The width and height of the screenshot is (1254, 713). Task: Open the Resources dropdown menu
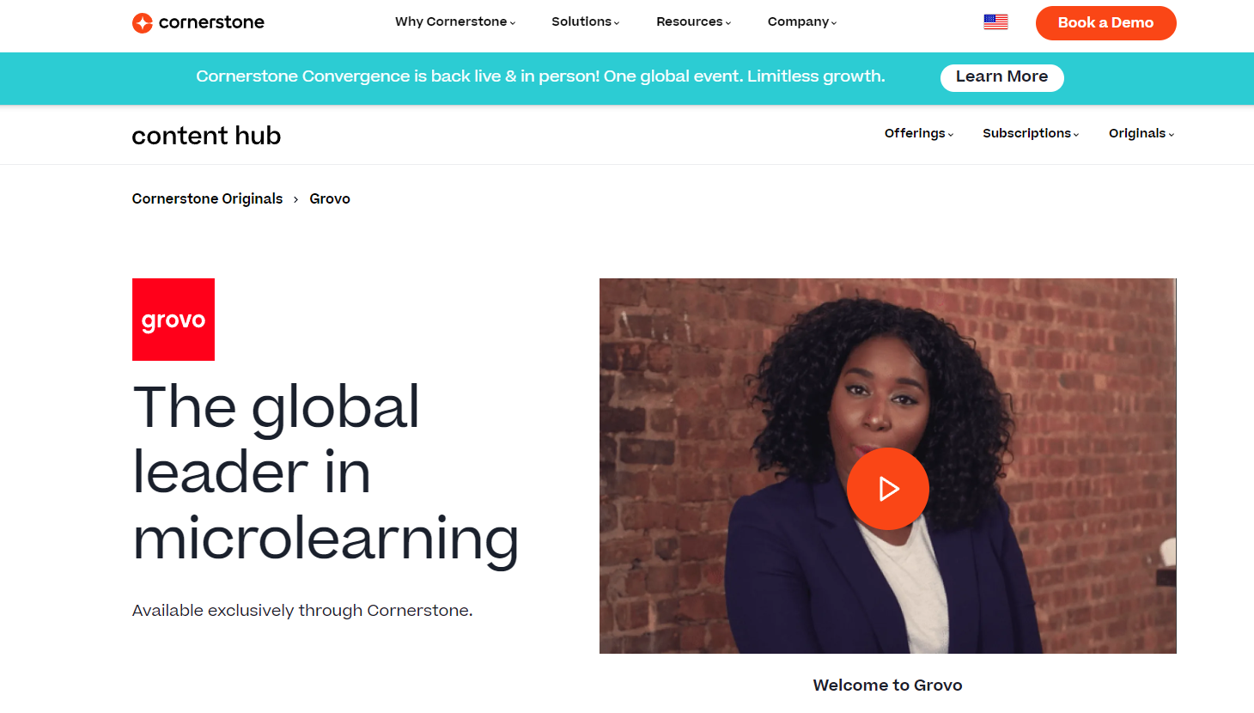click(x=693, y=21)
